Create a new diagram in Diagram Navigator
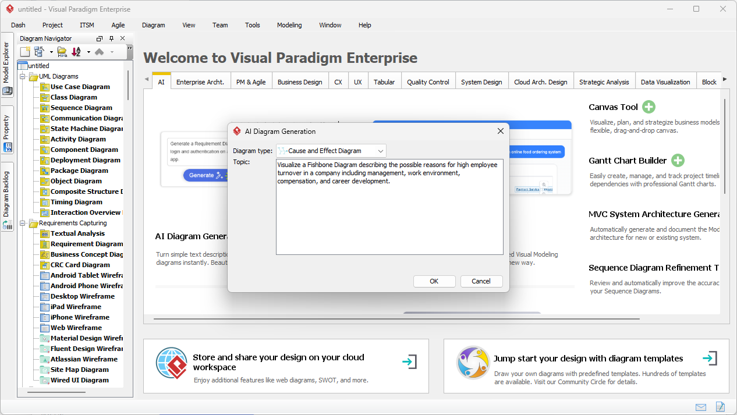The width and height of the screenshot is (737, 415). tap(24, 51)
